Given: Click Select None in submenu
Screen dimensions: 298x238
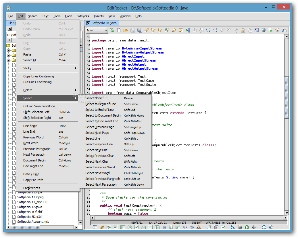Looking at the screenshot, I should [x=115, y=98].
